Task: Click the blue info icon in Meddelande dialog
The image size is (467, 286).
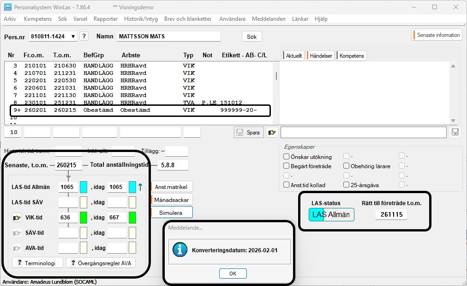Action: 180,250
